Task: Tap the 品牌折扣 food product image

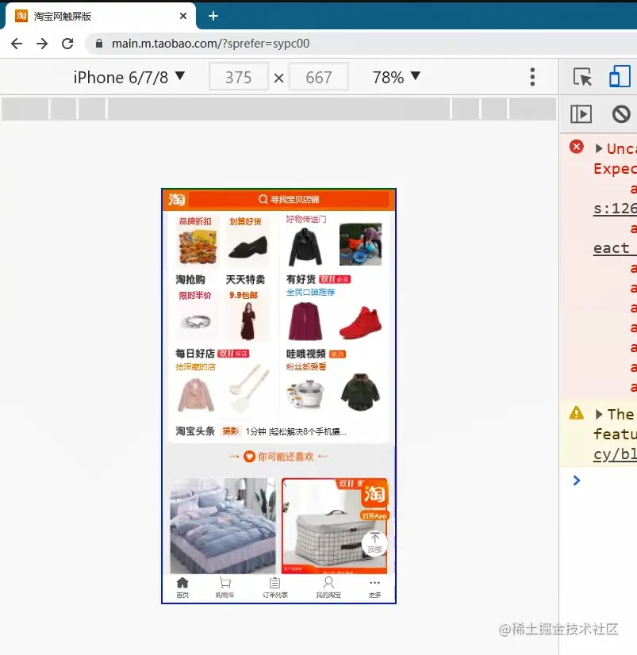Action: click(198, 247)
